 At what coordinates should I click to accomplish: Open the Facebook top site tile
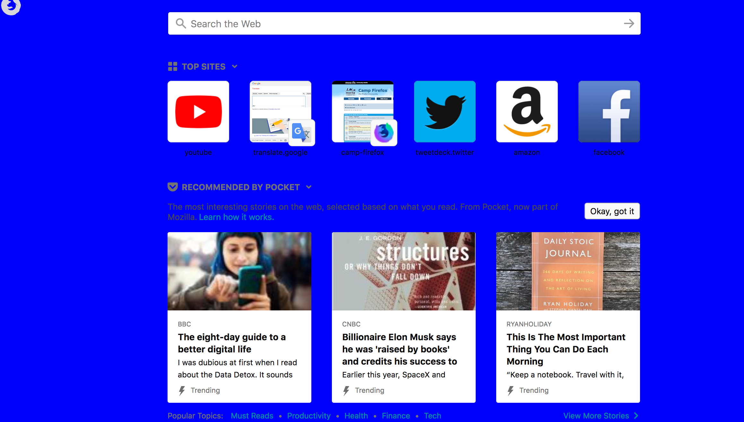pyautogui.click(x=609, y=112)
